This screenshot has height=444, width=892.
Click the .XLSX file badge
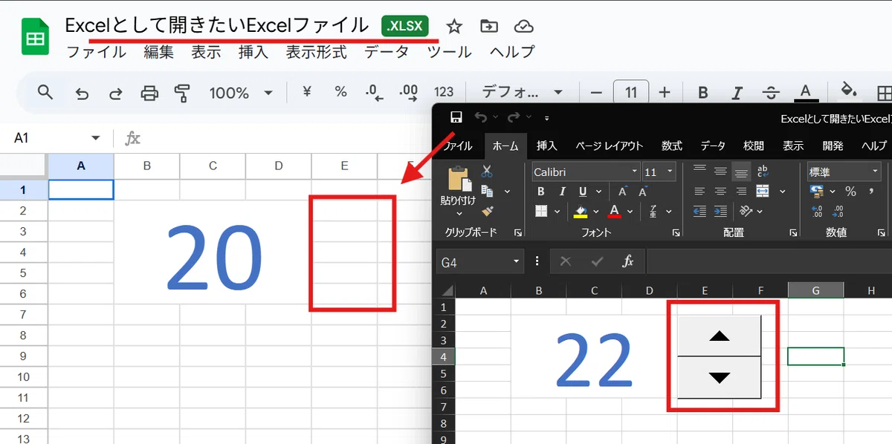405,27
